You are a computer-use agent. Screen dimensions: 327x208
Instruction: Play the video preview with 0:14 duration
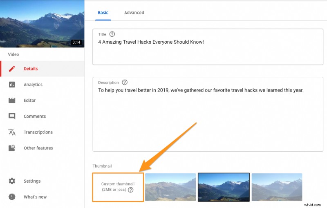(x=42, y=24)
